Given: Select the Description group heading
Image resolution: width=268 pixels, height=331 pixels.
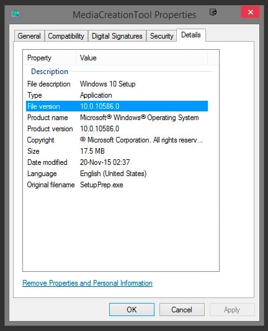Looking at the screenshot, I should [50, 72].
